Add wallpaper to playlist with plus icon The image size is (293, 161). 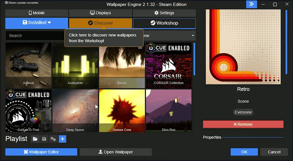tap(62, 139)
